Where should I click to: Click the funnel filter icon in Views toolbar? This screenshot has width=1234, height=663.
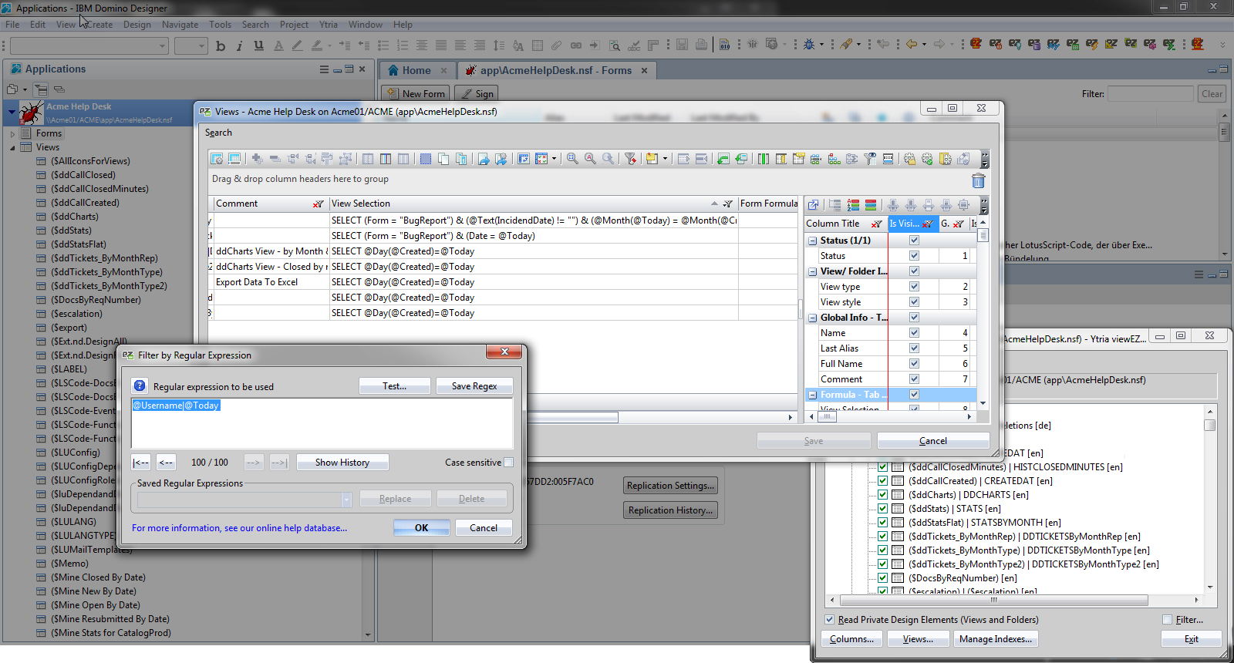tap(630, 159)
